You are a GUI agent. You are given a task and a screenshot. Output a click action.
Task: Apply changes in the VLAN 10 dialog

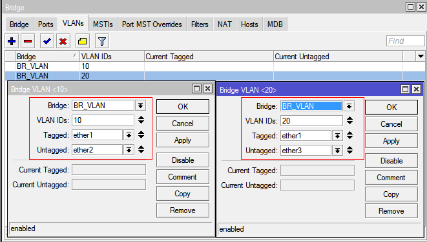point(183,140)
